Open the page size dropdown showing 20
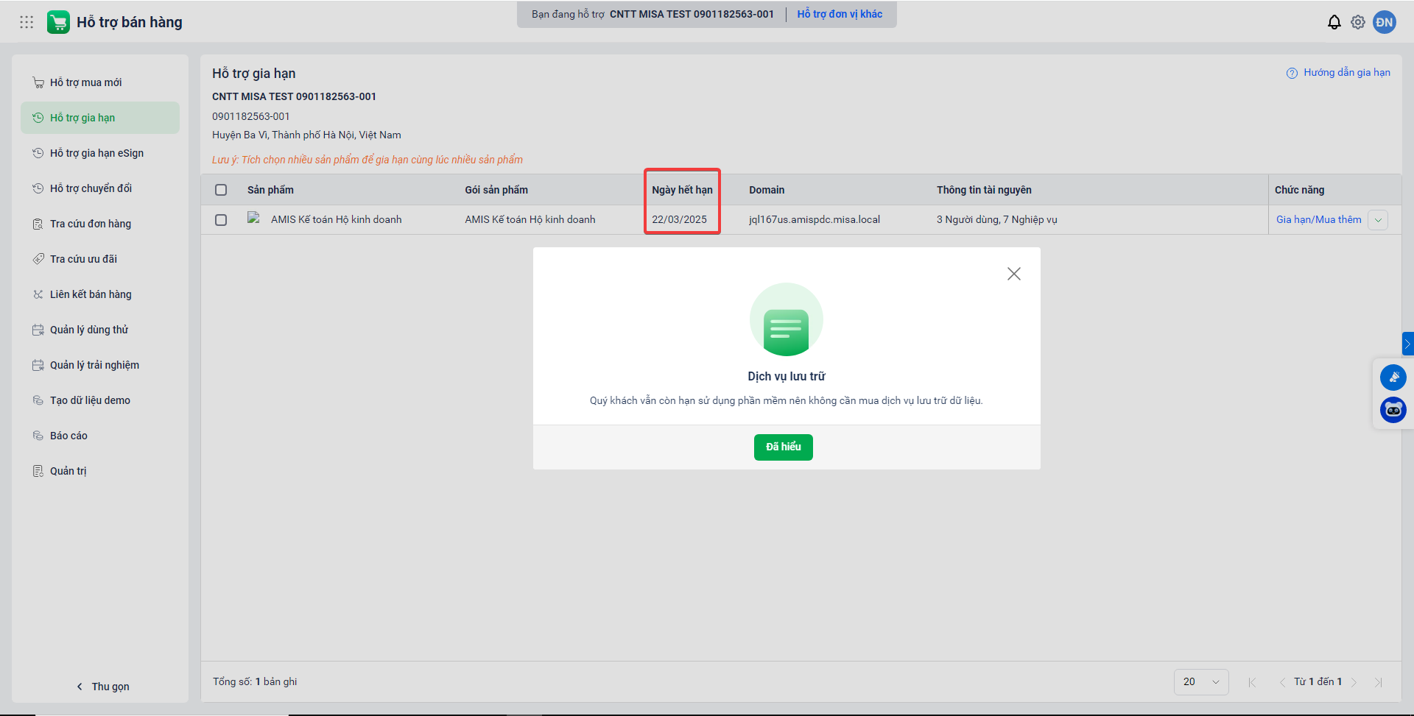Screen dimensions: 1414x716 [x=1201, y=682]
